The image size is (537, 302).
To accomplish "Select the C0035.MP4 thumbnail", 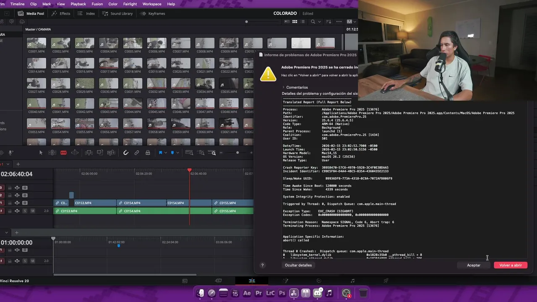I will (x=229, y=83).
